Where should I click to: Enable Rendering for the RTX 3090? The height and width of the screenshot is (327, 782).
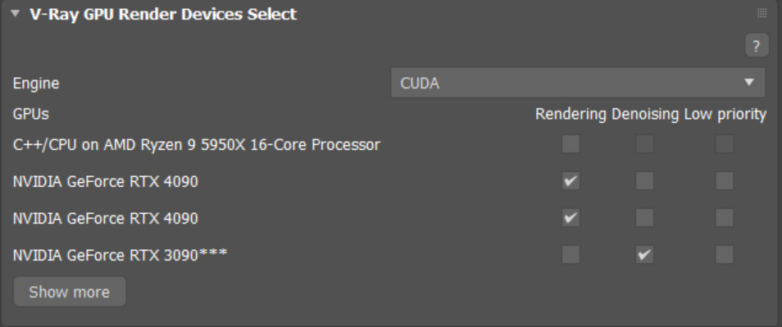571,255
